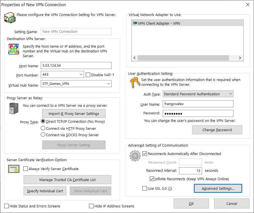Click the Destination VPN Server globe icon
254x213 pixels.
pyautogui.click(x=13, y=49)
